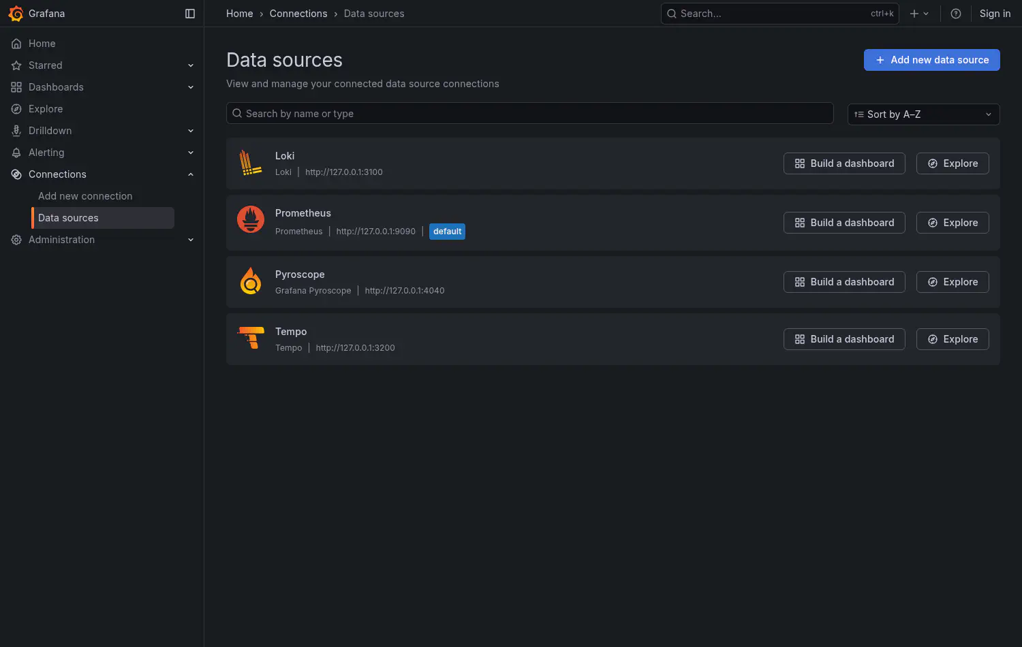
Task: Open Dashboards in the sidebar
Action: [56, 87]
